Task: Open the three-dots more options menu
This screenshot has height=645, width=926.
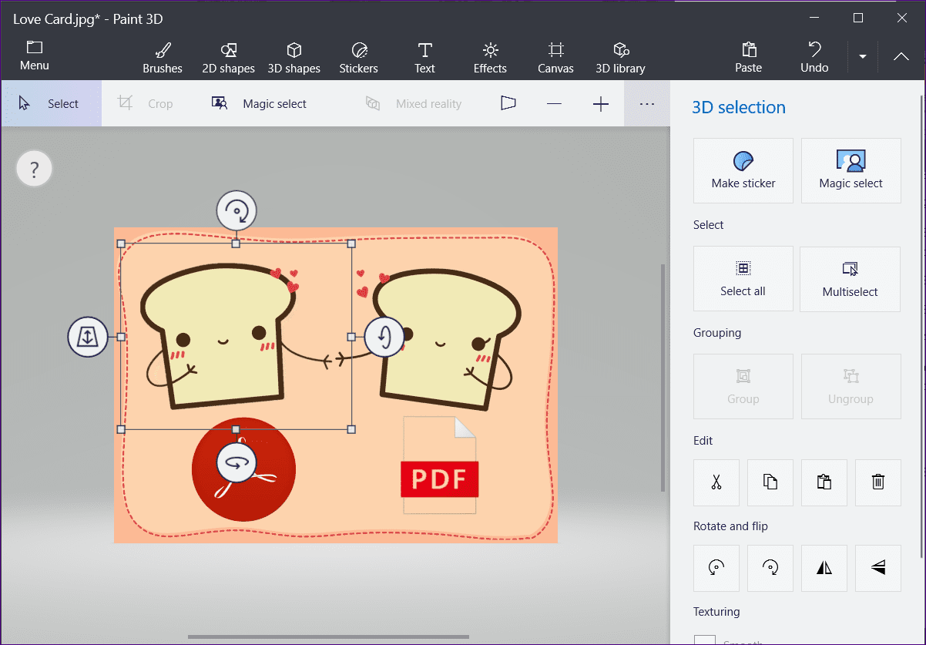Action: click(x=647, y=103)
